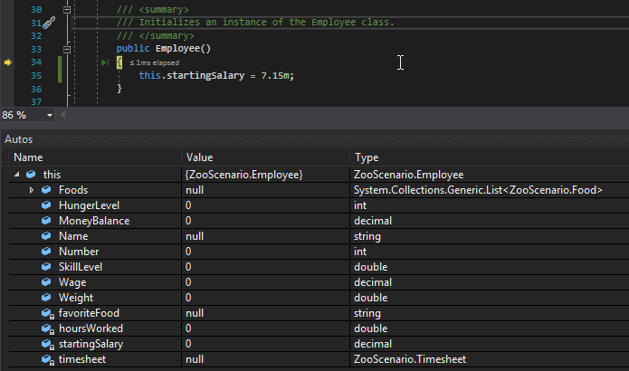Click the yellow current-statement arrow in the margin
The height and width of the screenshot is (371, 629).
click(x=8, y=62)
